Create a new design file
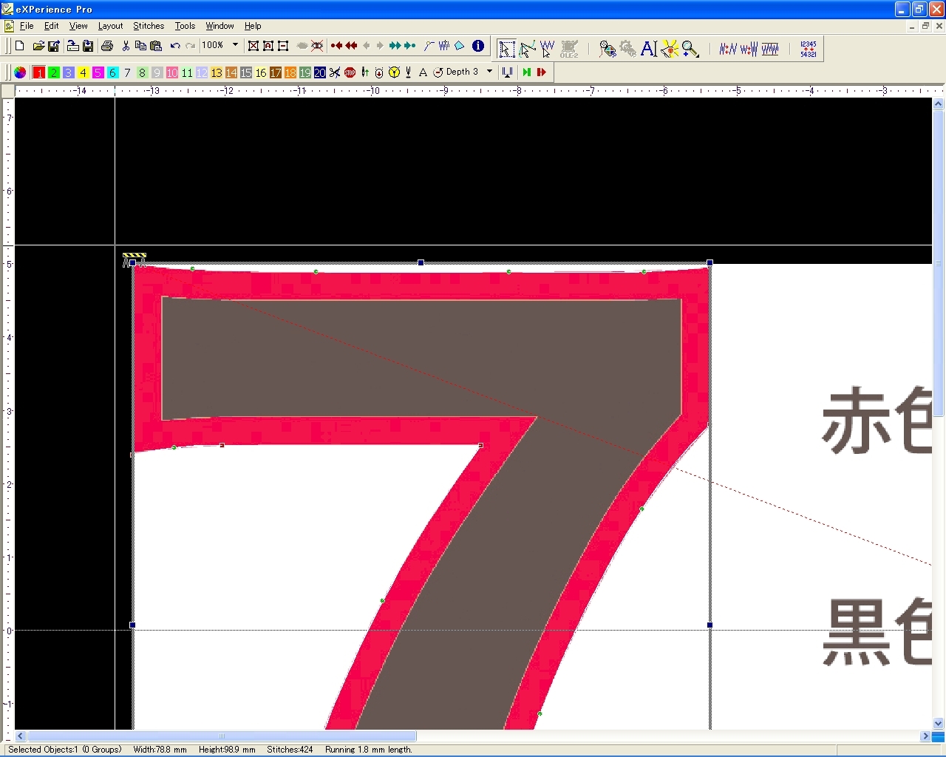Viewport: 946px width, 757px height. point(20,46)
